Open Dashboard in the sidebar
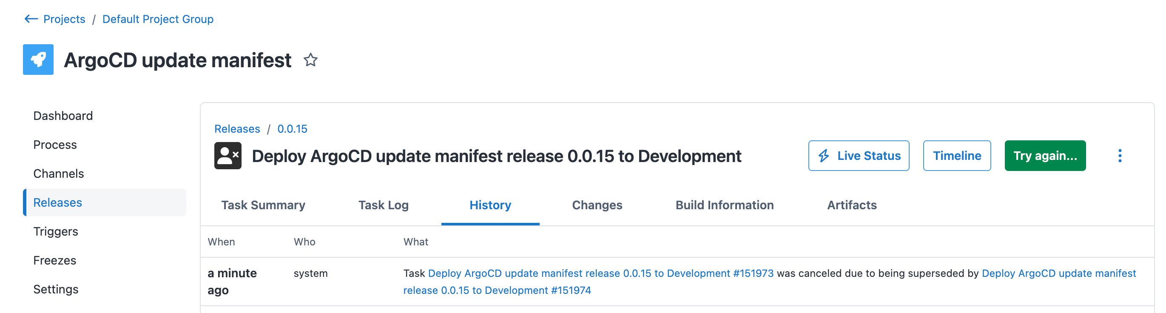This screenshot has height=313, width=1166. (x=63, y=116)
